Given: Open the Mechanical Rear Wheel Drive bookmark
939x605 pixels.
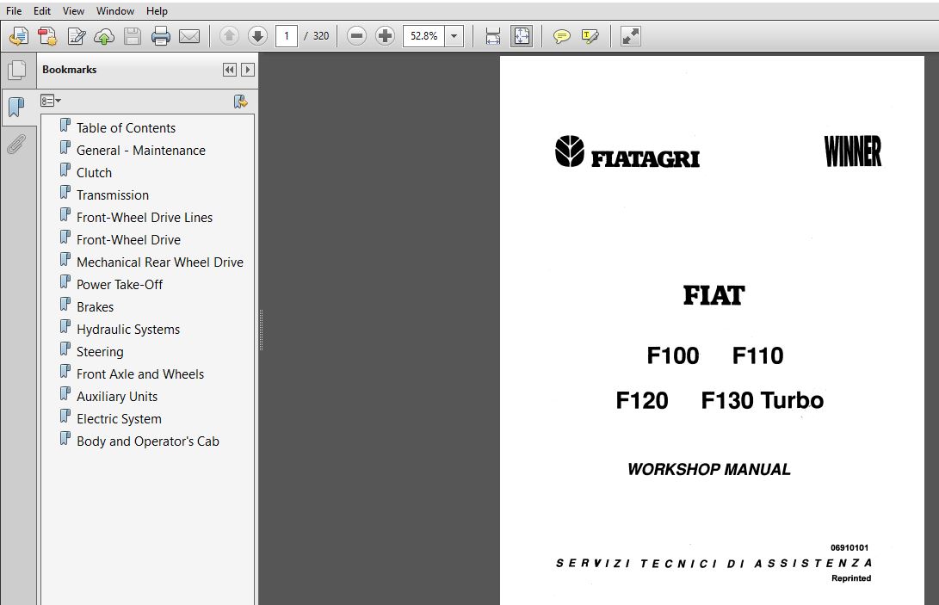Looking at the screenshot, I should pyautogui.click(x=160, y=262).
